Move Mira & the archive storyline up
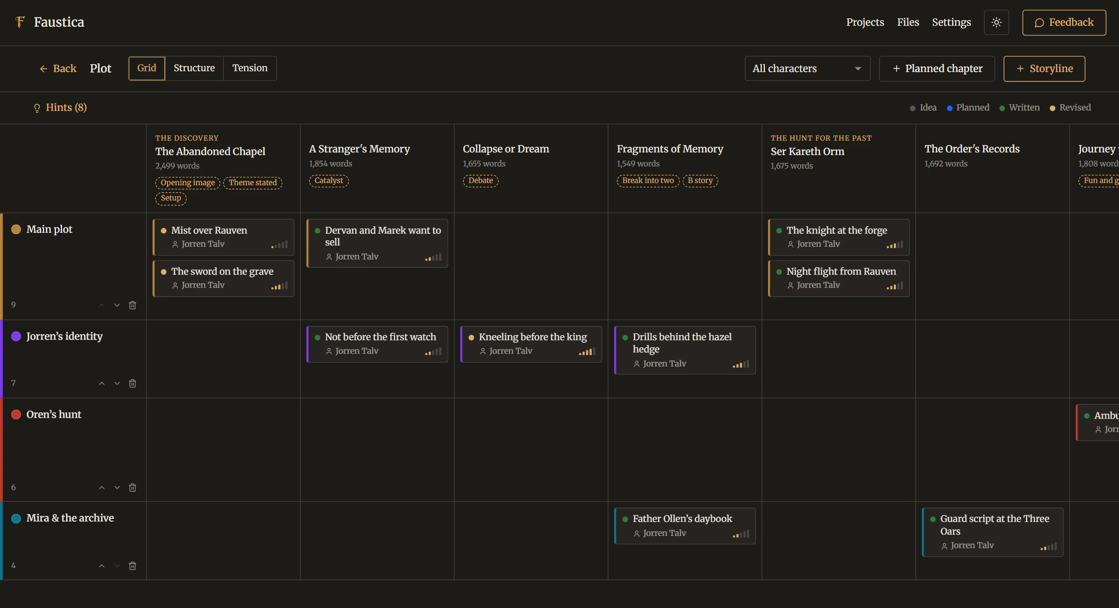The height and width of the screenshot is (608, 1119). click(101, 566)
